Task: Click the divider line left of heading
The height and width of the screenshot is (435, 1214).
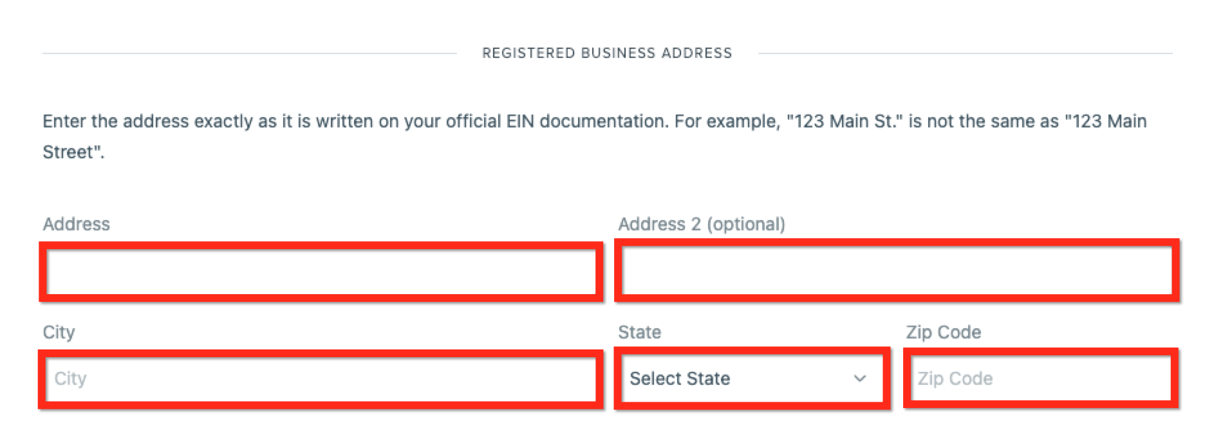Action: click(249, 53)
